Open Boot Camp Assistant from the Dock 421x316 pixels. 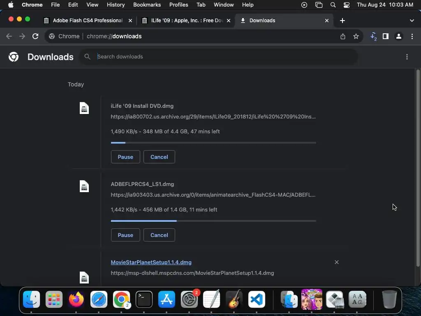pos(335,300)
